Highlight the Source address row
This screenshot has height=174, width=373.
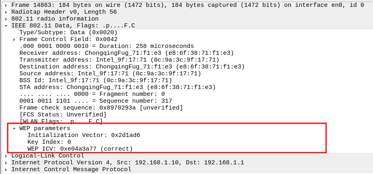pos(110,73)
